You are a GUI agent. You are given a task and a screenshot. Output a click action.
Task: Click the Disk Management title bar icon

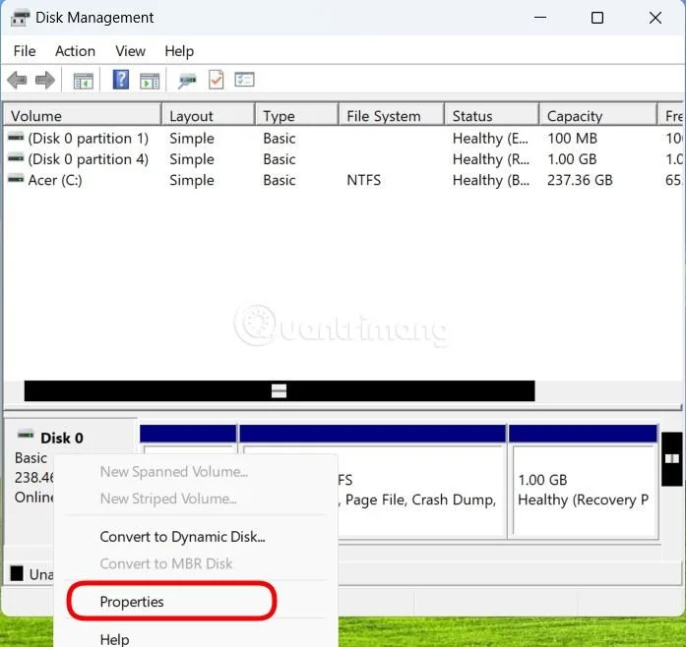click(x=20, y=18)
